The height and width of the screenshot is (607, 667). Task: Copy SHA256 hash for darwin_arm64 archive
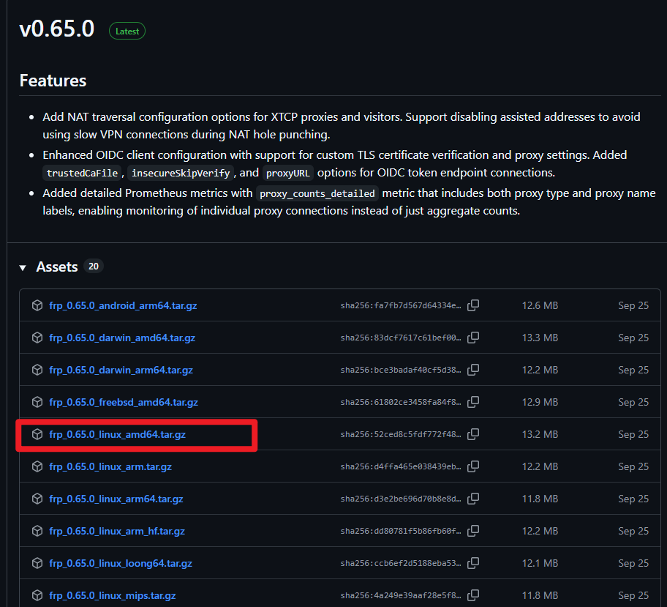pyautogui.click(x=473, y=370)
